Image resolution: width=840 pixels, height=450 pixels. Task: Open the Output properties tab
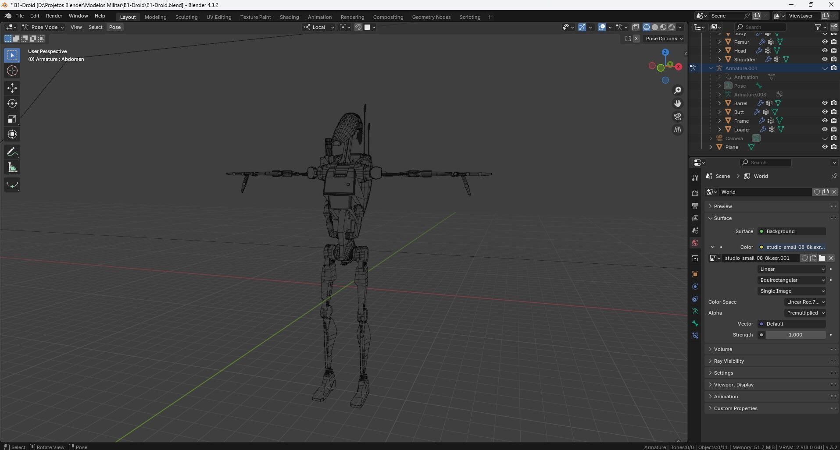click(x=695, y=206)
